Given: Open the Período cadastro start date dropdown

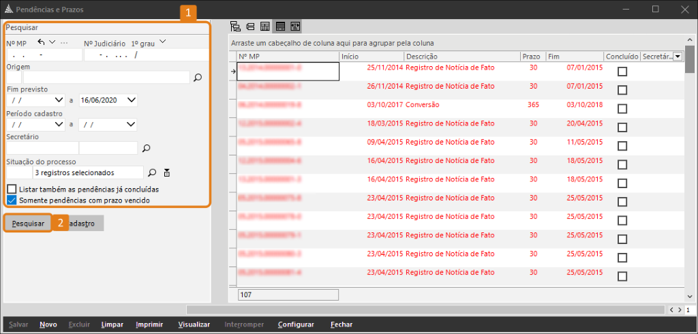Looking at the screenshot, I should tap(59, 125).
